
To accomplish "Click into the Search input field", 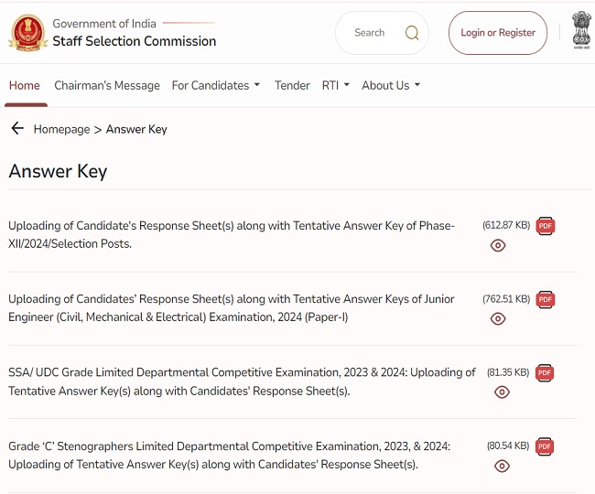I will click(371, 33).
